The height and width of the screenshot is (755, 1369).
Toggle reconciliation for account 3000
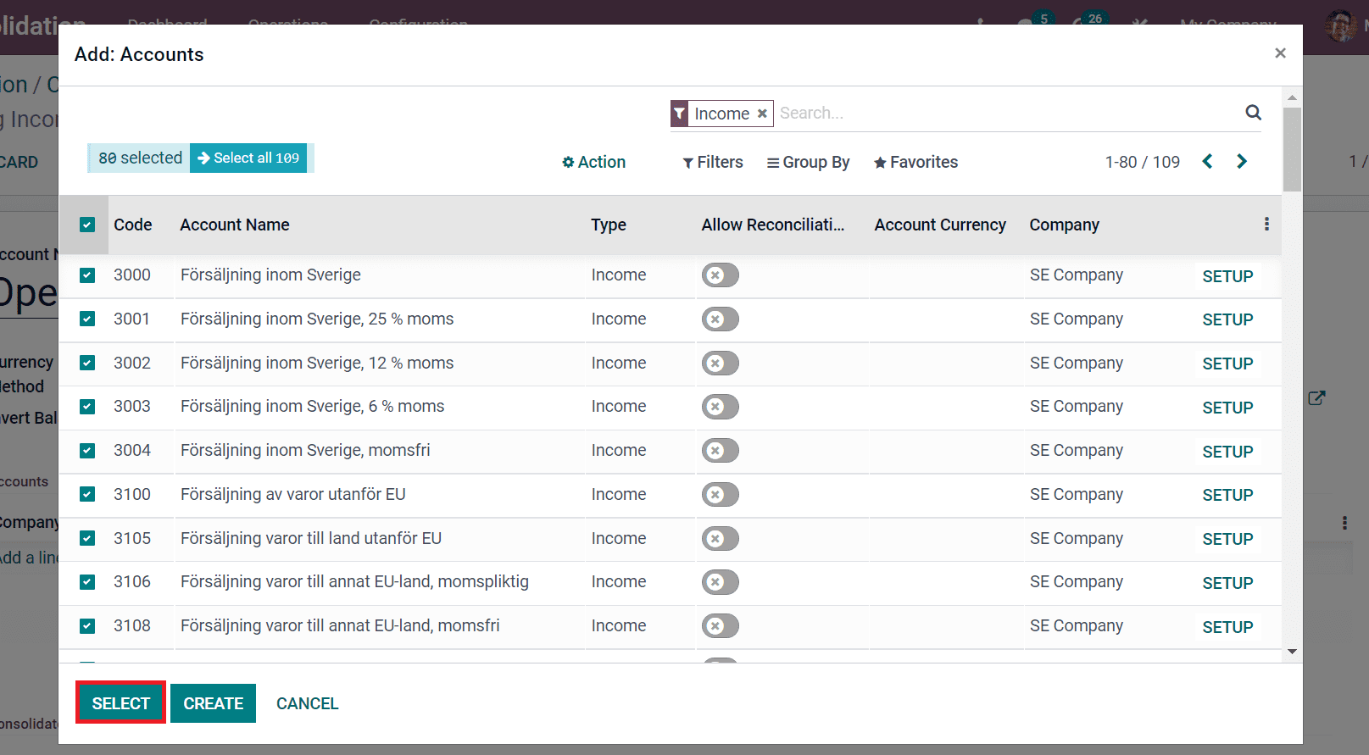pyautogui.click(x=721, y=275)
